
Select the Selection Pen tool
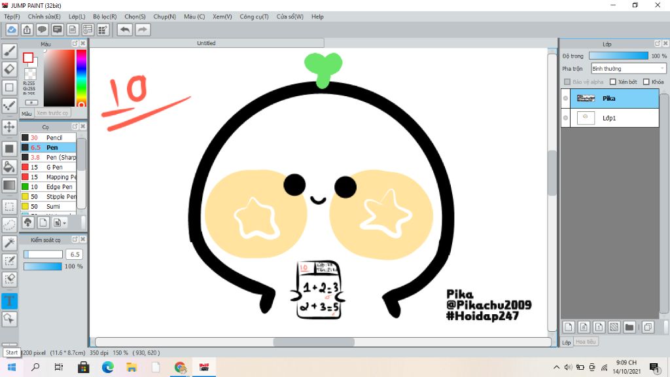(9, 261)
